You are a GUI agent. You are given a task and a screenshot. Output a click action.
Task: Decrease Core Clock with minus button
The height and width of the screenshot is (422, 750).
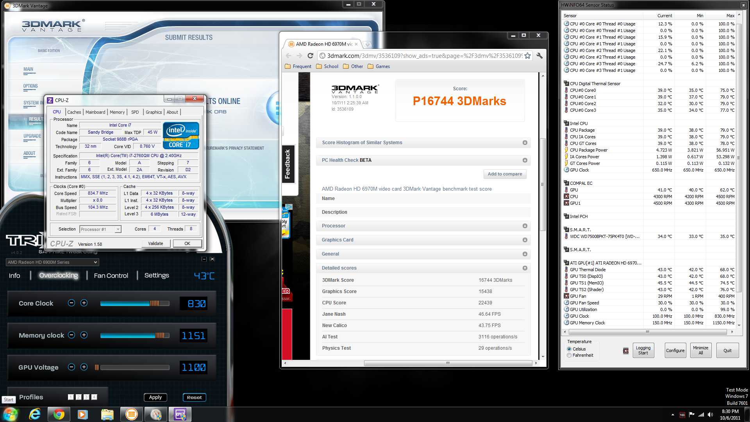coord(71,303)
